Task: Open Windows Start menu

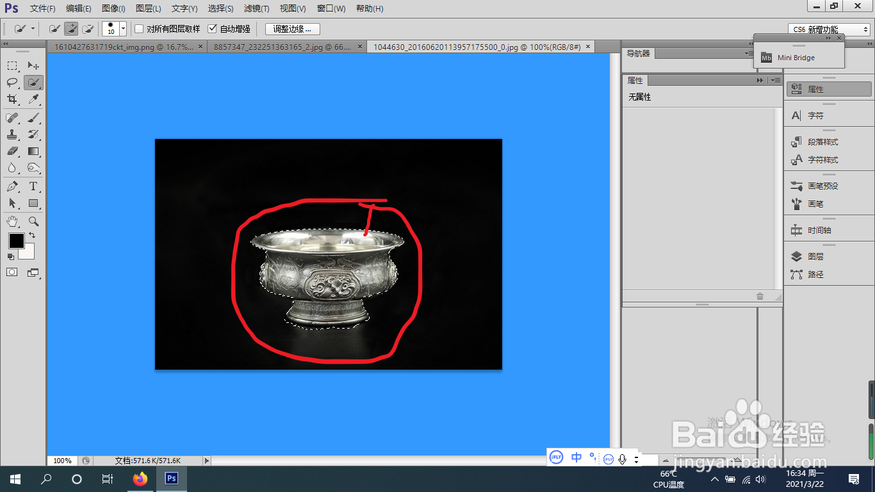Action: pos(15,479)
